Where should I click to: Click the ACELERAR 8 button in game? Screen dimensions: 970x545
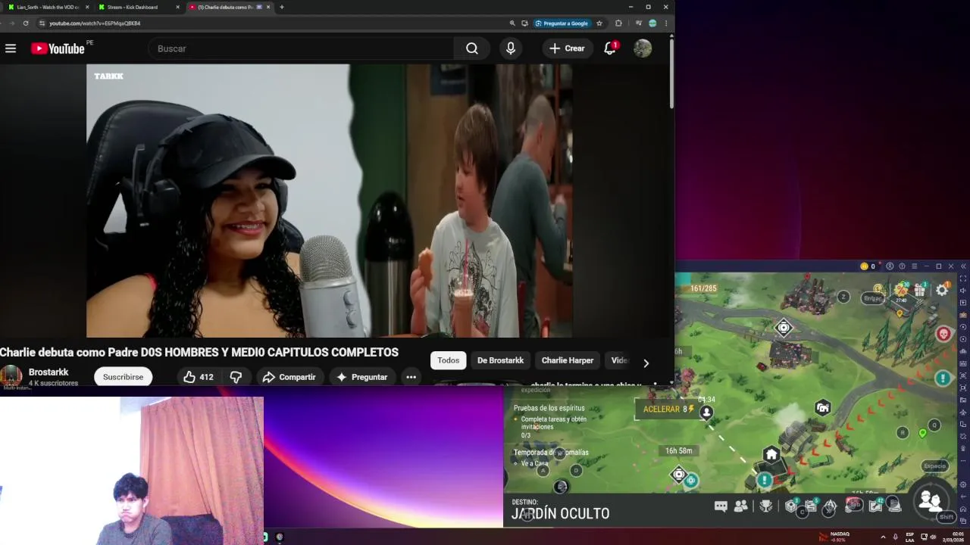coord(668,410)
